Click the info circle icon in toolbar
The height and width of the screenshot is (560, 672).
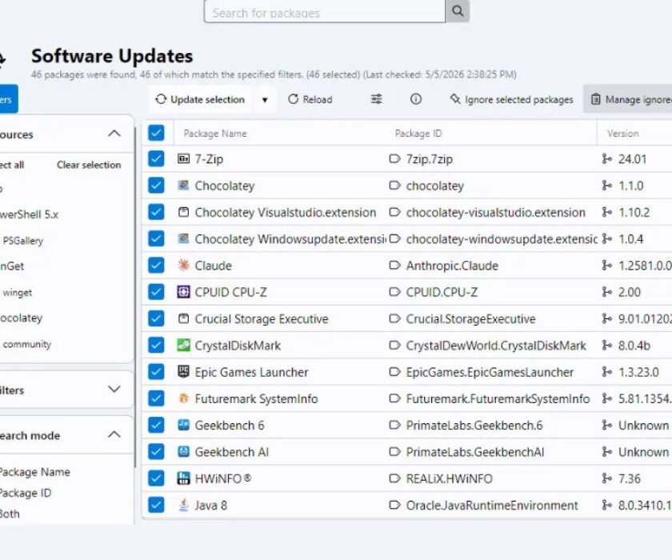(x=416, y=99)
